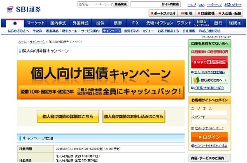Click the 口座管理 button
This screenshot has width=247, height=163.
coord(206,14)
